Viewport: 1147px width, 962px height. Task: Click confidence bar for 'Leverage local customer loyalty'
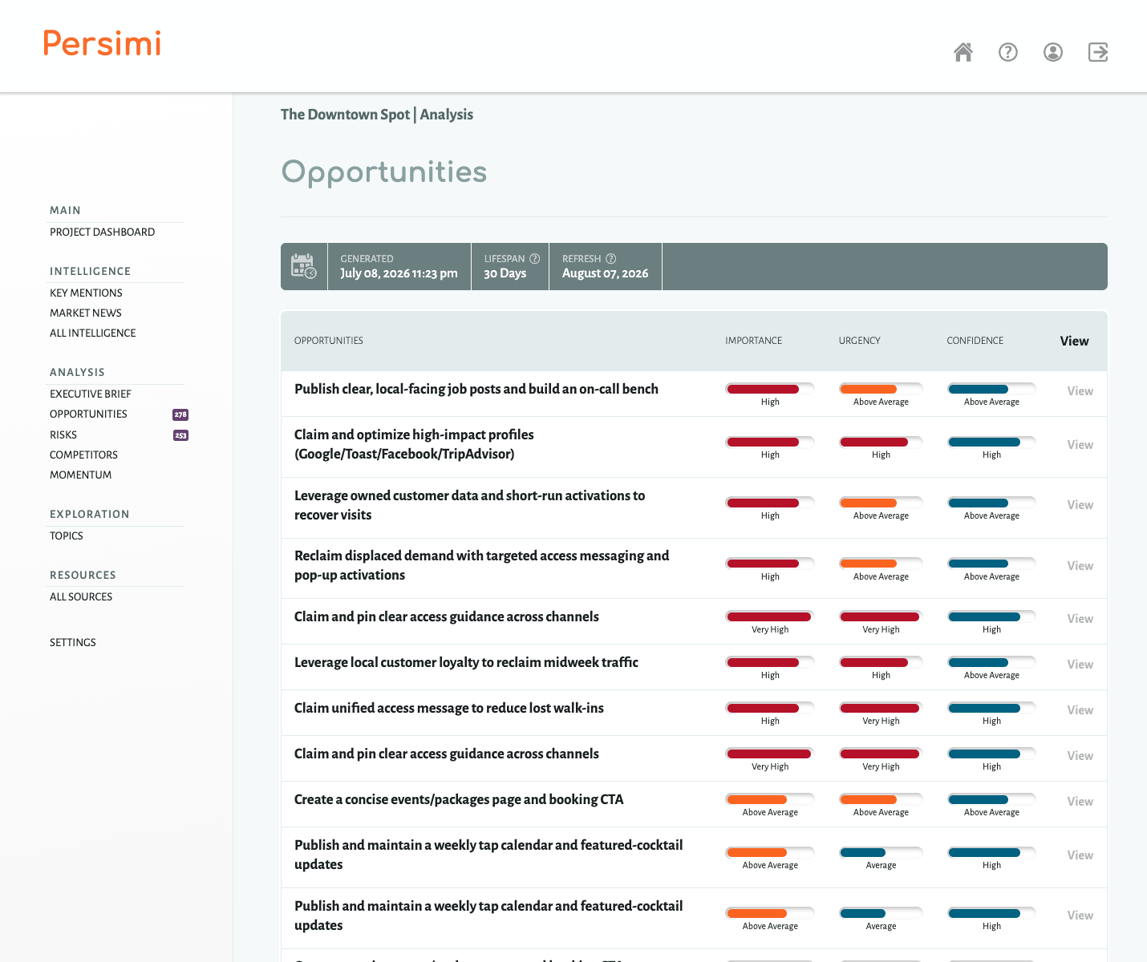point(991,662)
